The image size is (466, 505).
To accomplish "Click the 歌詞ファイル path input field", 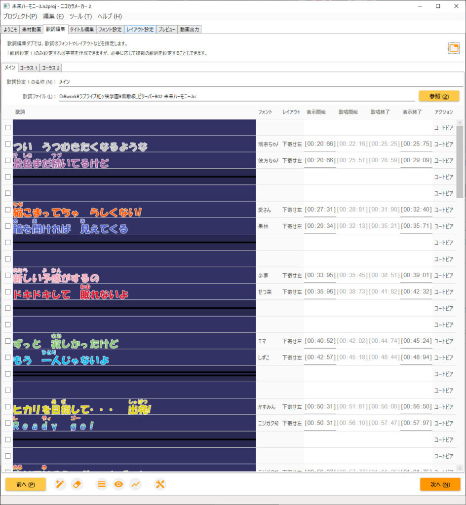I will click(237, 96).
